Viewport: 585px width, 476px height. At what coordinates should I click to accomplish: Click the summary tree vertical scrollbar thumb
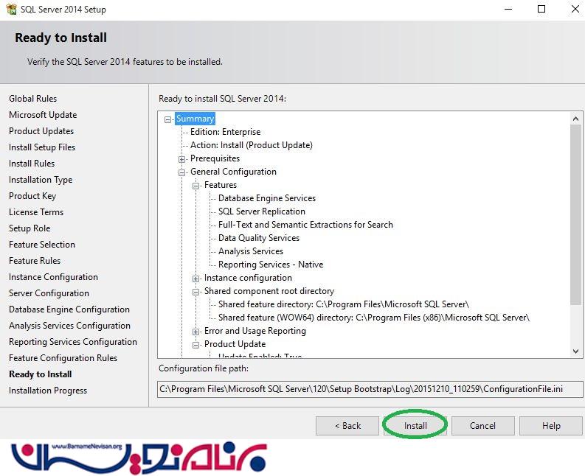click(575, 214)
